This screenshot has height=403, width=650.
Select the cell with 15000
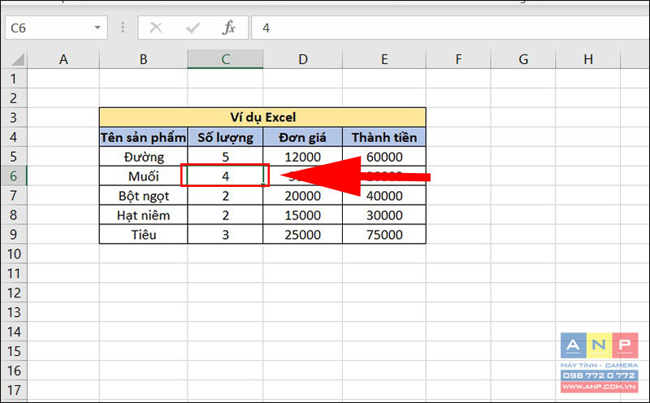[x=302, y=214]
